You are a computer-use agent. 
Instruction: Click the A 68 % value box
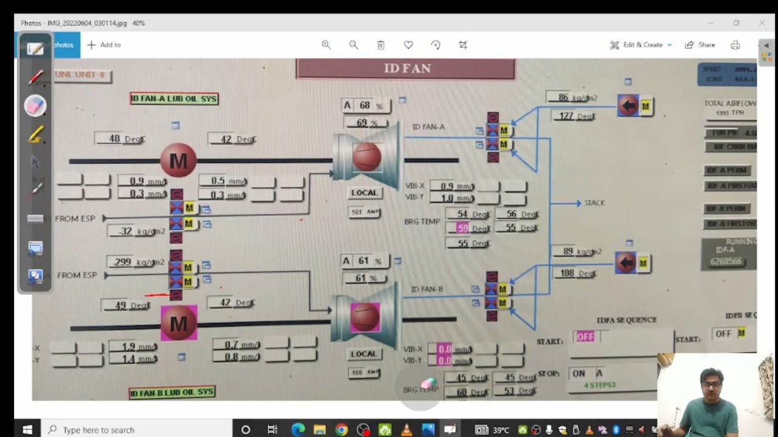pyautogui.click(x=365, y=106)
